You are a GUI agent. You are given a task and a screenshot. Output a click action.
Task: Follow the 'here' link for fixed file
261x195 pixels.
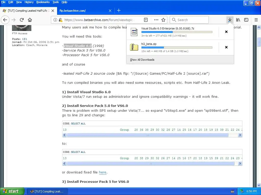click(102, 172)
